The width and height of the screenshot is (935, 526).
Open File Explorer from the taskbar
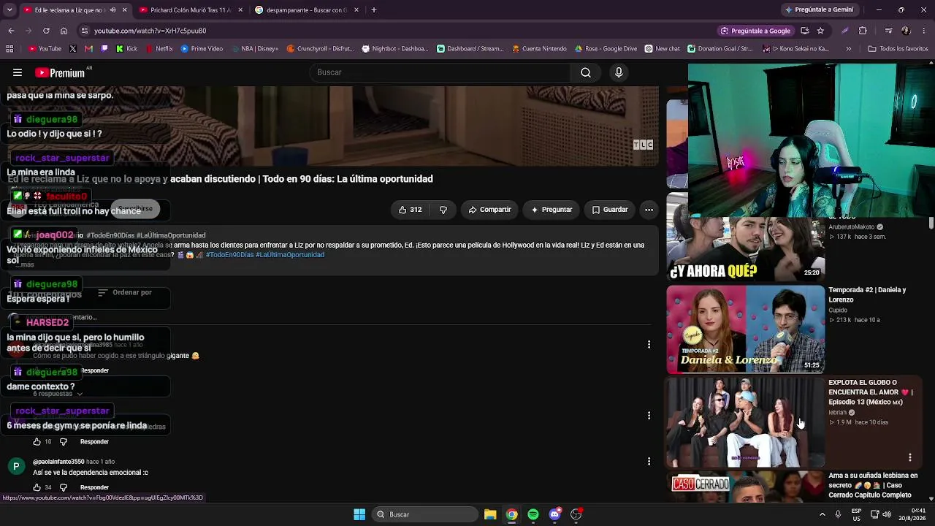[490, 514]
